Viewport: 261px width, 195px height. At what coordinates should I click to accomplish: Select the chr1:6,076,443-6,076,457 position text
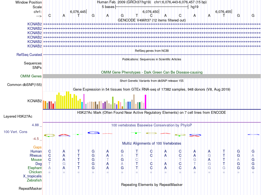(x=180, y=2)
